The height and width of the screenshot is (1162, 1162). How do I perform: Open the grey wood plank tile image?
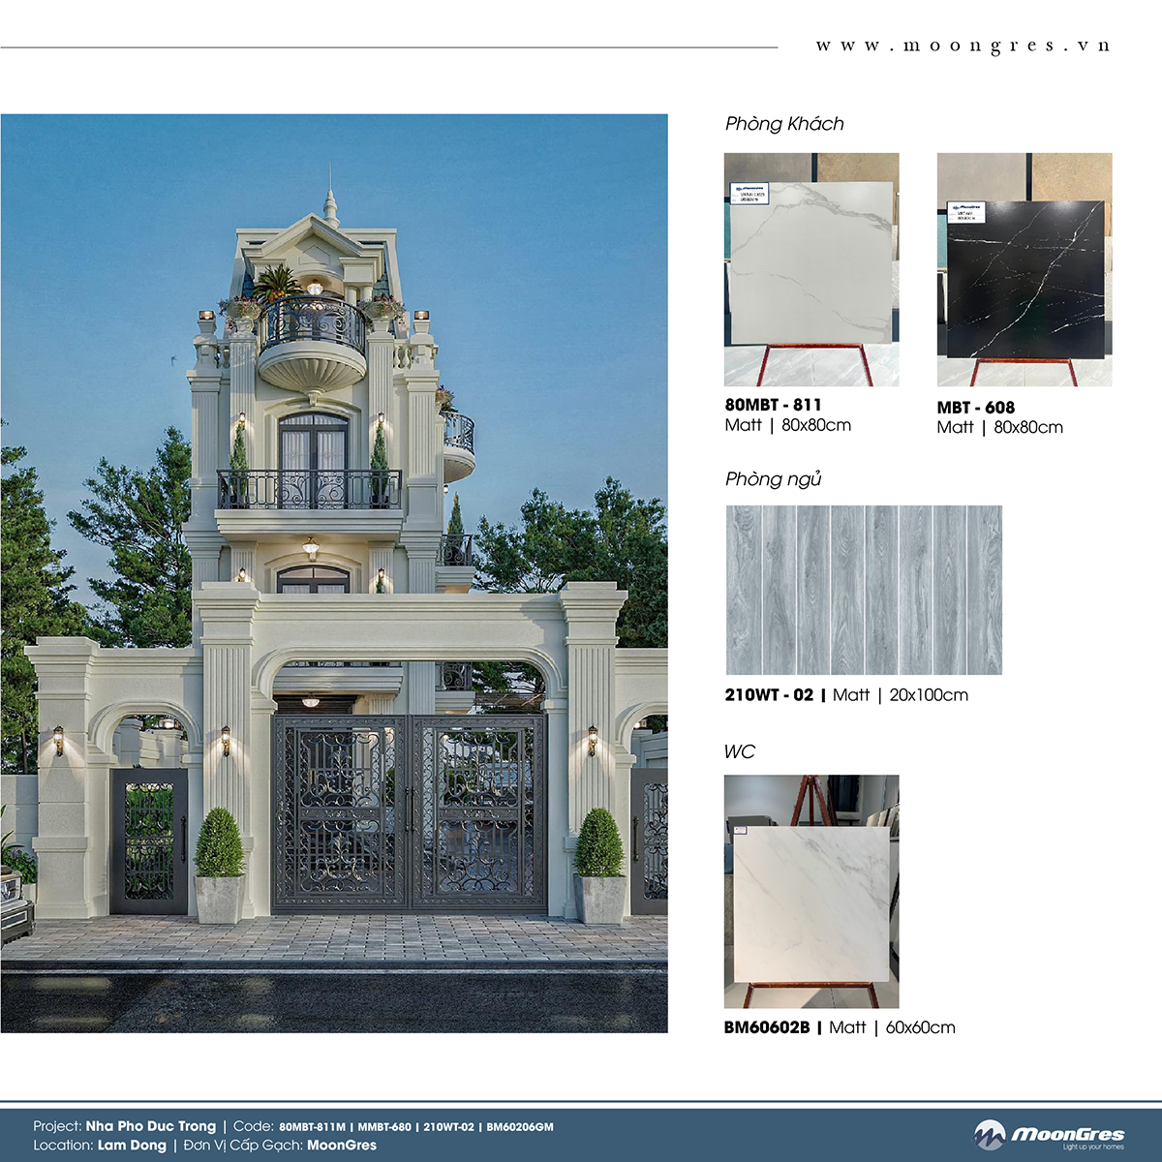pyautogui.click(x=864, y=590)
